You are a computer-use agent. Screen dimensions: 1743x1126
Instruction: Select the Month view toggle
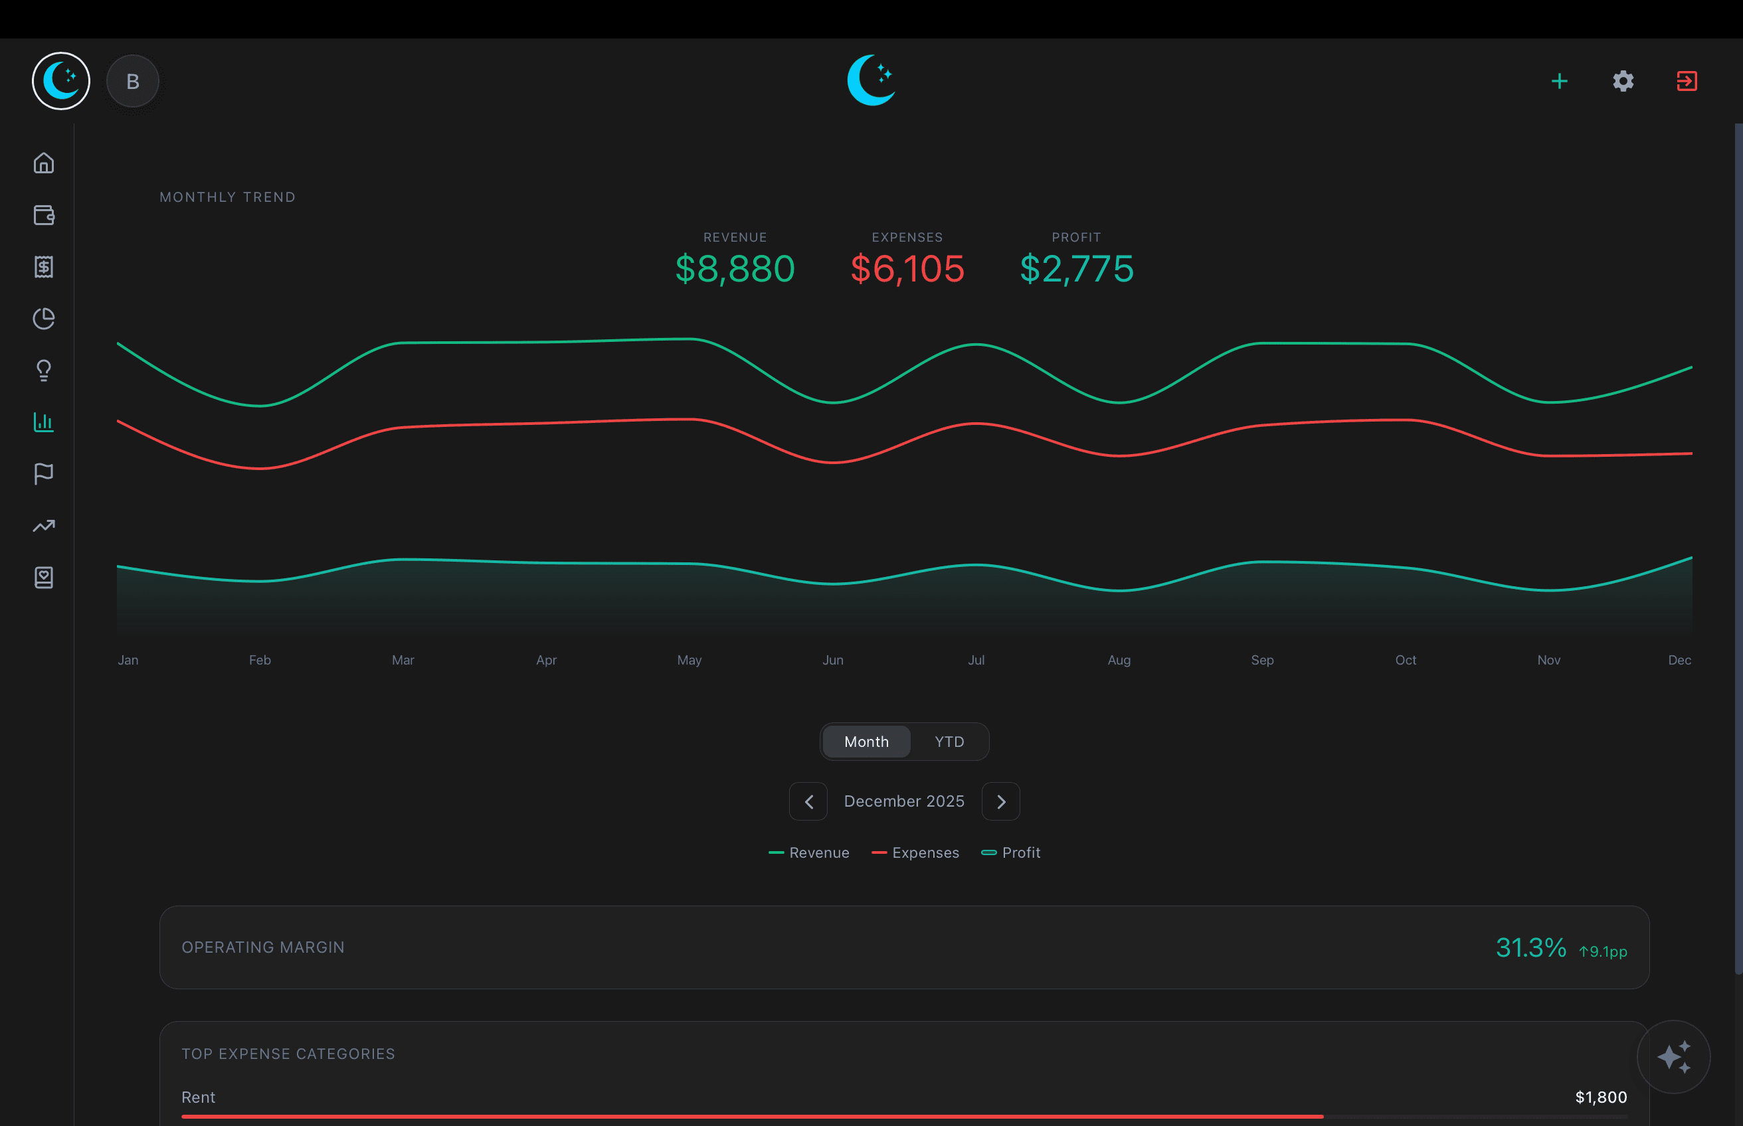[866, 742]
